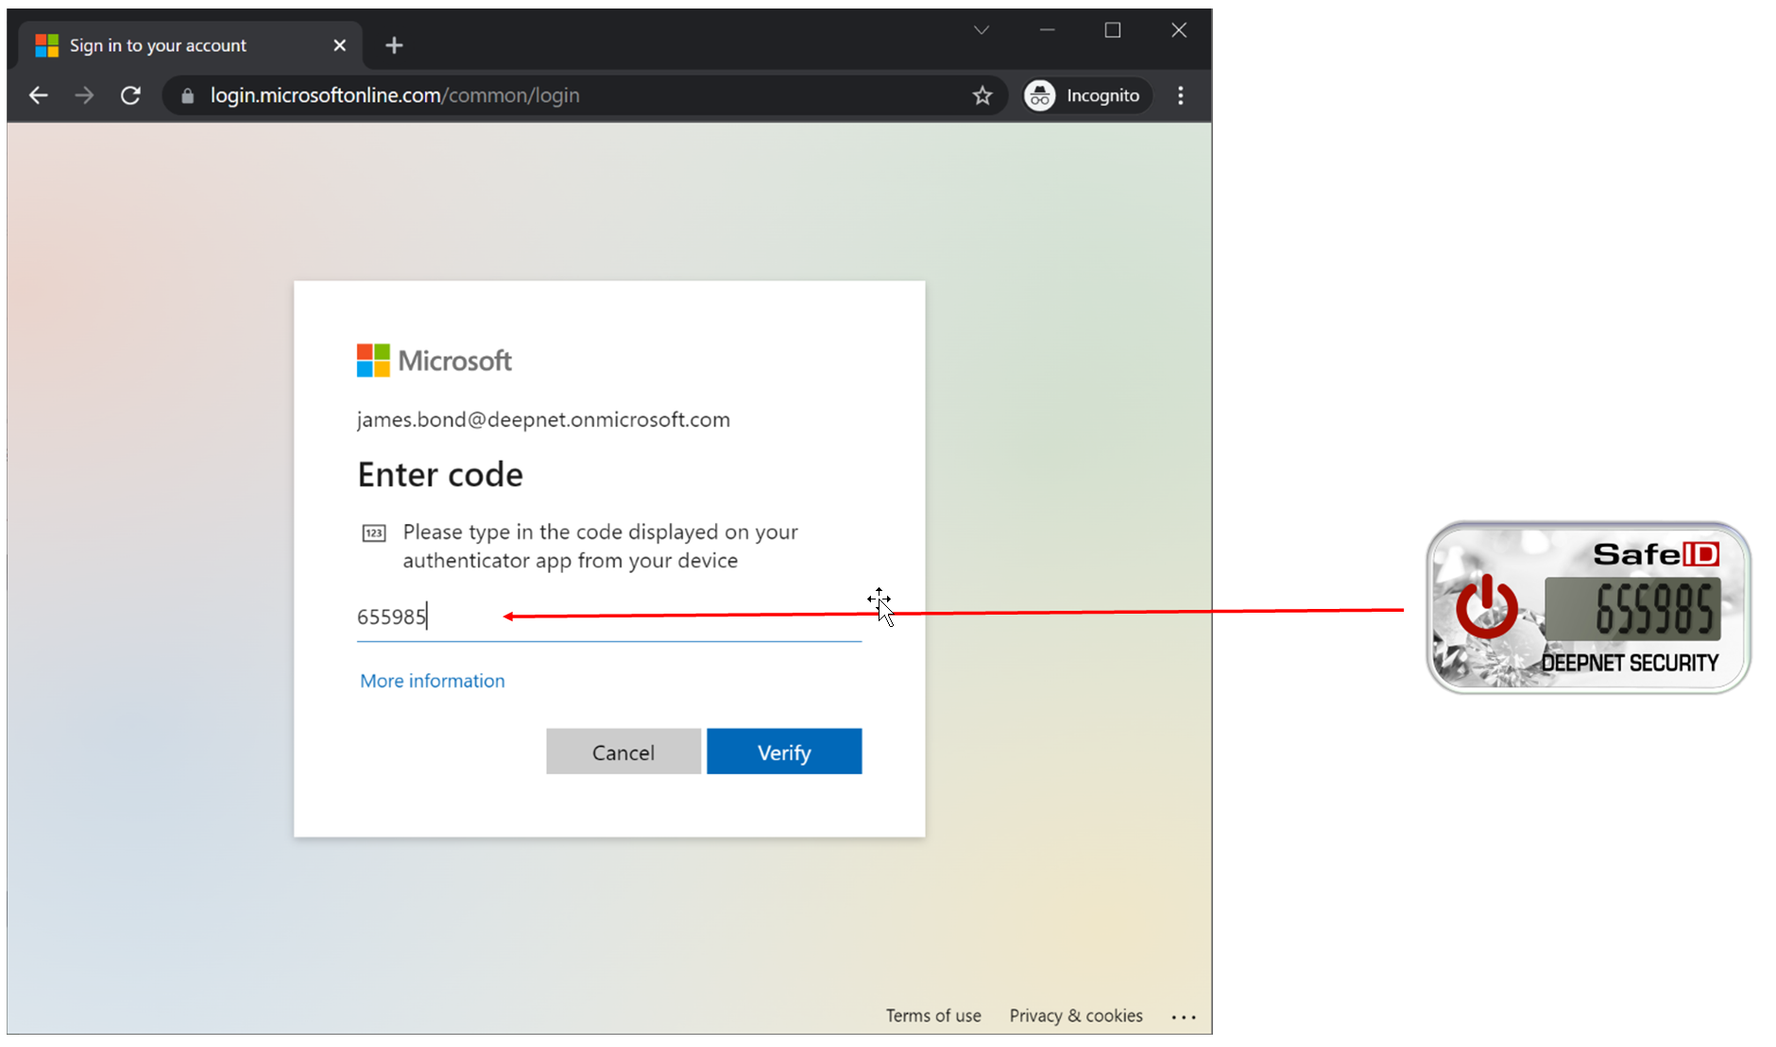The height and width of the screenshot is (1047, 1776).
Task: Click the Verify button
Action: pyautogui.click(x=784, y=751)
